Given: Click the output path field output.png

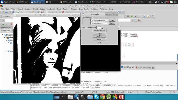Looking at the screenshot, I should point(99,23).
